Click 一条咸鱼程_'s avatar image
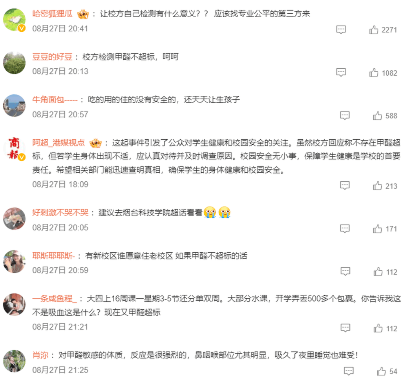This screenshot has height=385, width=402. coord(14,305)
